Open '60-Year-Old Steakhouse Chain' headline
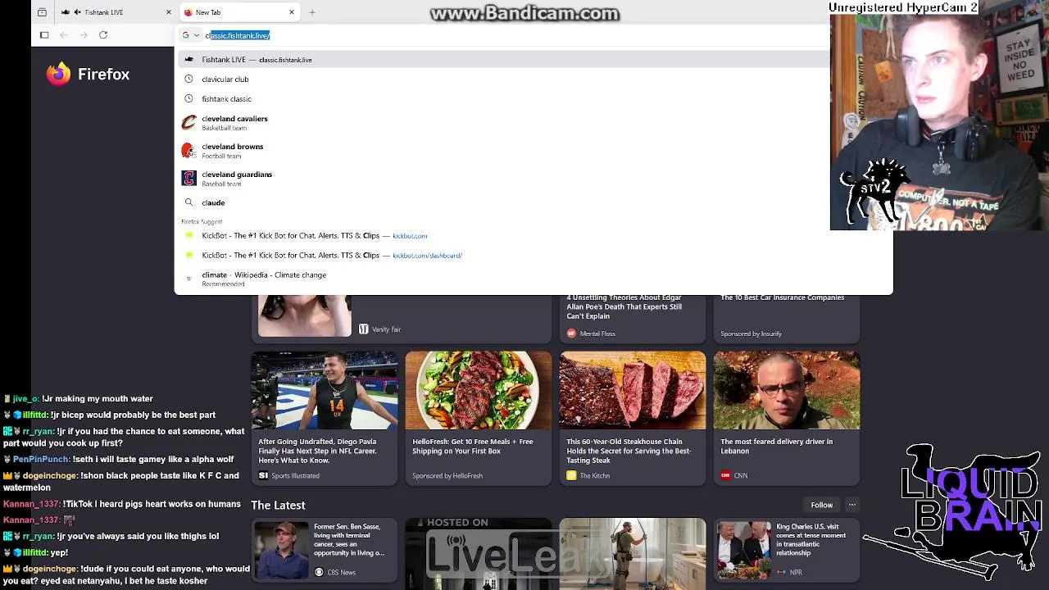1049x590 pixels. coord(629,451)
